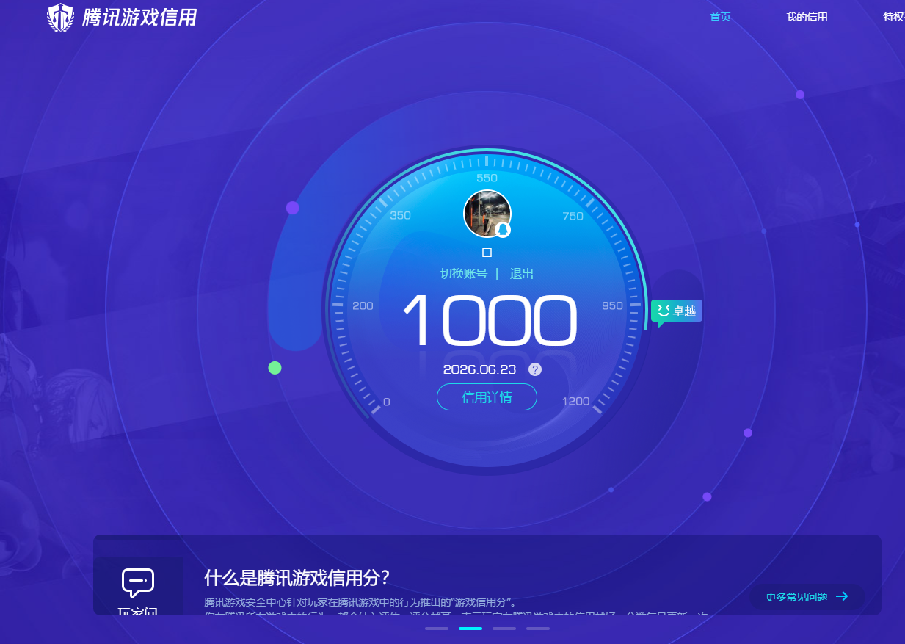
Task: Click the arrow next to 更多常见问题
Action: click(x=842, y=596)
